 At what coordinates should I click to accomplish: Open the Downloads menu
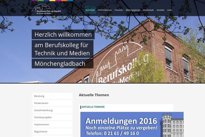148,10
